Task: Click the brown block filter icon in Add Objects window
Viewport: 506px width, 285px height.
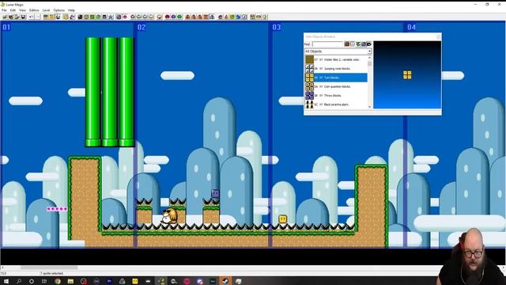Action: click(346, 44)
